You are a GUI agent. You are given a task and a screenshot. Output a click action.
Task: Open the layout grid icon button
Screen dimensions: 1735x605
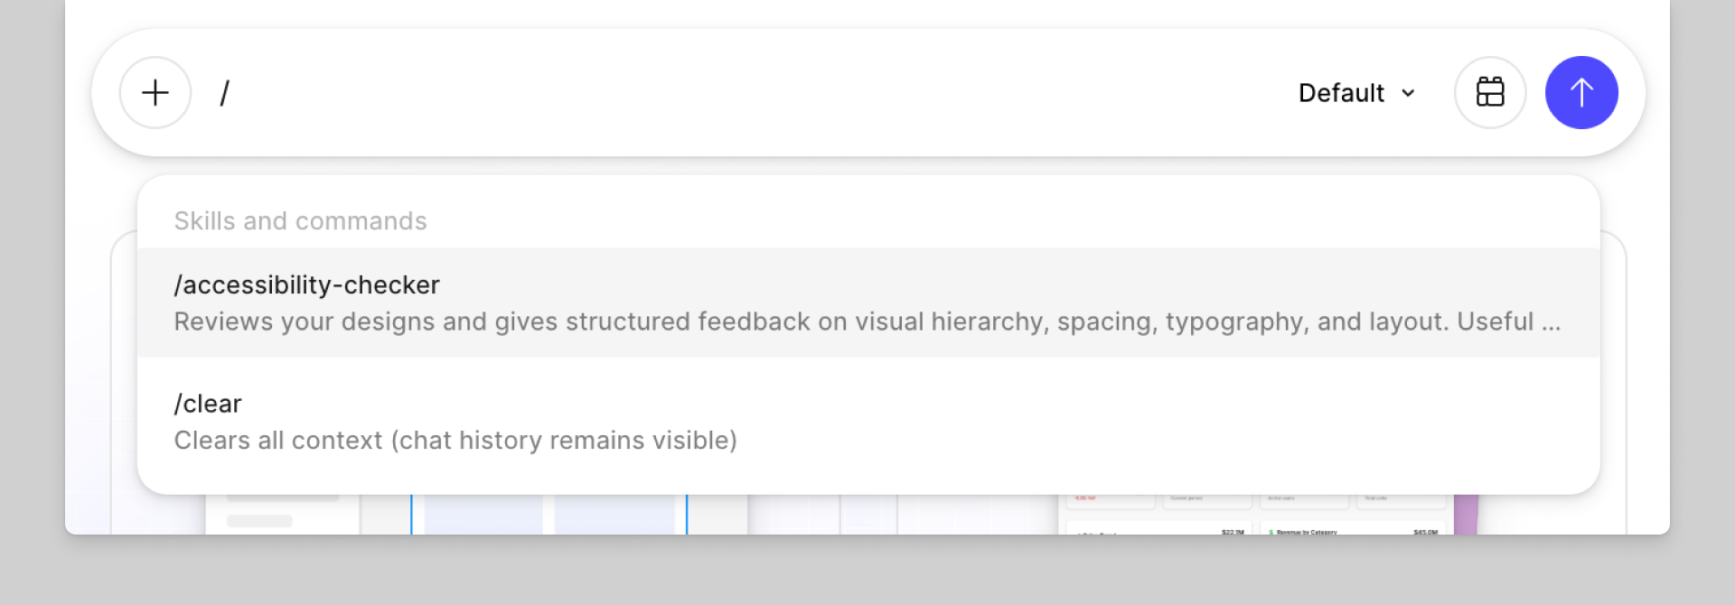pyautogui.click(x=1490, y=93)
